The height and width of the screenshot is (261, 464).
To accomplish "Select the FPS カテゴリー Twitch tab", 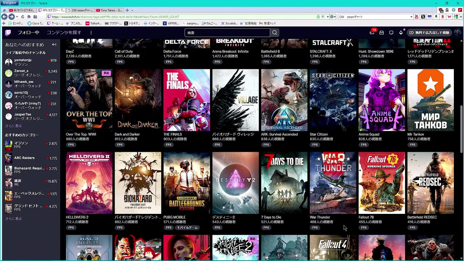I will click(51, 10).
